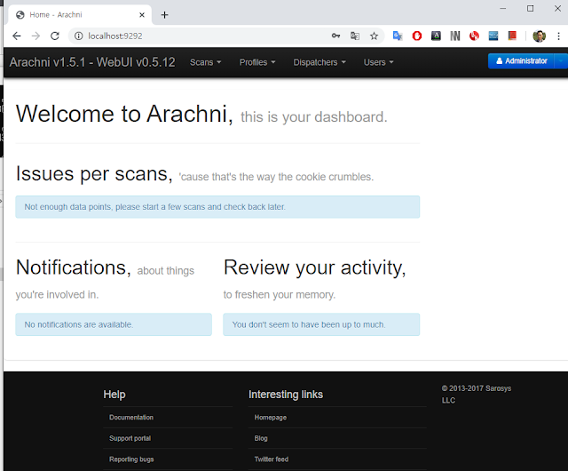The width and height of the screenshot is (568, 471).
Task: Click the 'Not enough data points' notice
Action: coord(217,207)
